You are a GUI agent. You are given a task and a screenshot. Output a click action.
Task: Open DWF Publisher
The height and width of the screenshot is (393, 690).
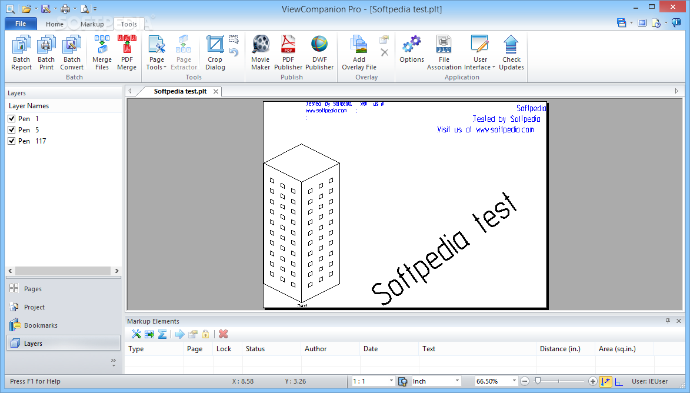coord(319,52)
